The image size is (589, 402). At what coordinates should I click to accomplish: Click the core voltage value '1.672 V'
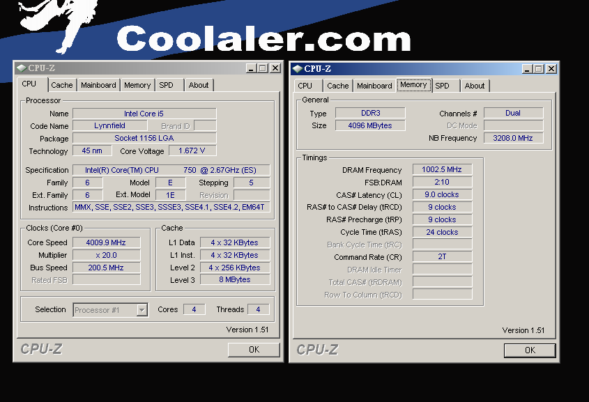[x=192, y=150]
